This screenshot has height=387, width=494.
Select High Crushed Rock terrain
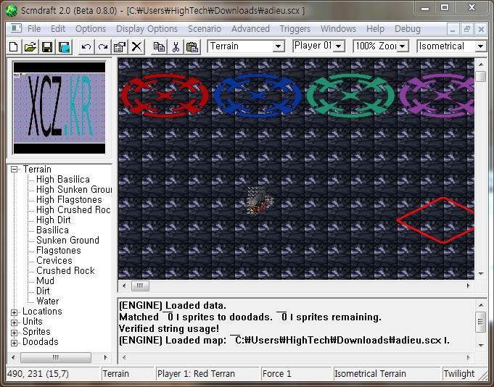pos(73,209)
